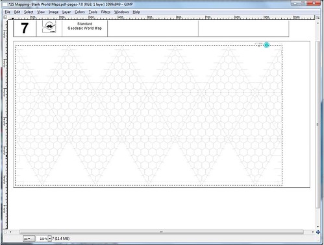
Task: Maximize the GIMP window
Action: point(303,3)
